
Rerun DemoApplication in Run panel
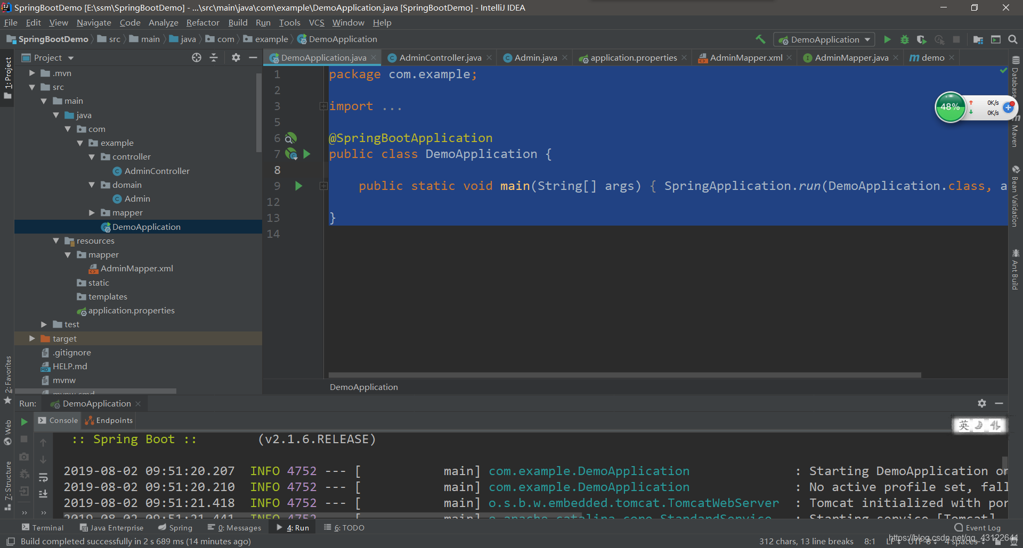click(x=24, y=421)
